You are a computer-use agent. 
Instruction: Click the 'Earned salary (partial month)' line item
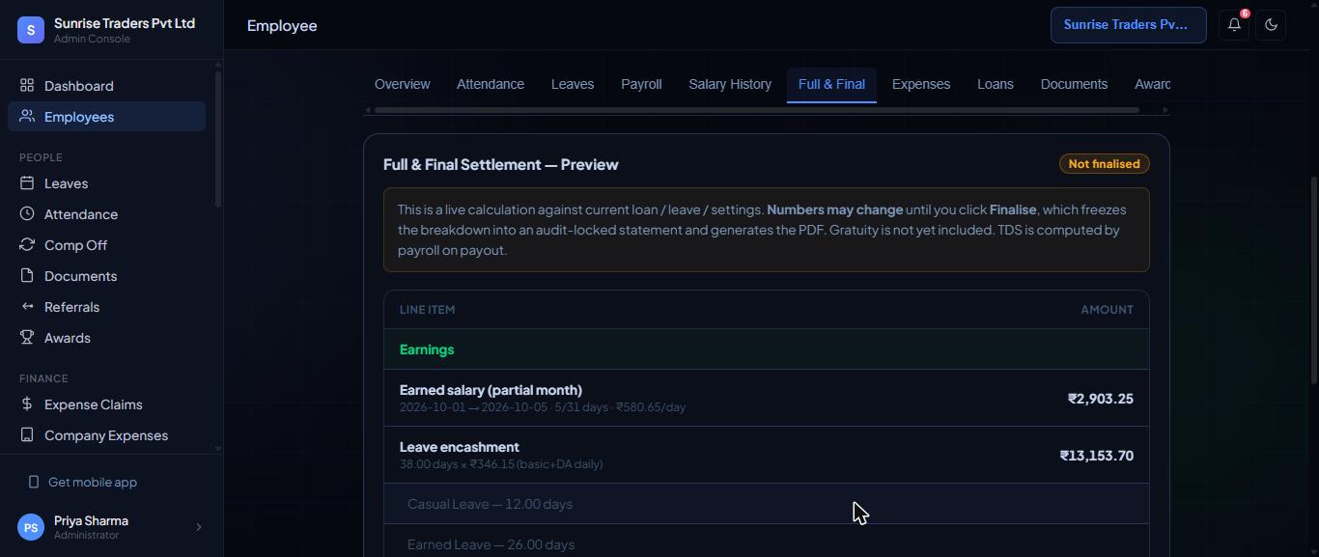(767, 398)
